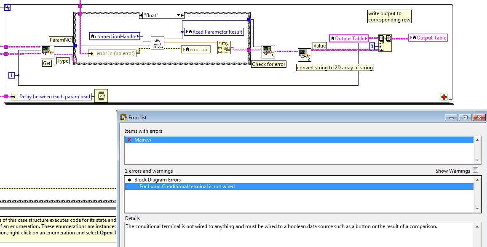Viewport: 487px width, 247px height.
Task: Enable the Show Warnings checkbox
Action: tap(475, 170)
